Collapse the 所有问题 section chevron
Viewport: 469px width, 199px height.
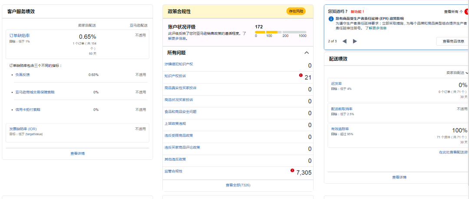click(307, 53)
